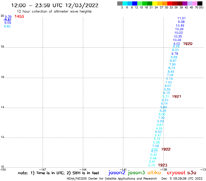
Task: Click the 5.98 wave height value
Action: pyautogui.click(x=153, y=158)
